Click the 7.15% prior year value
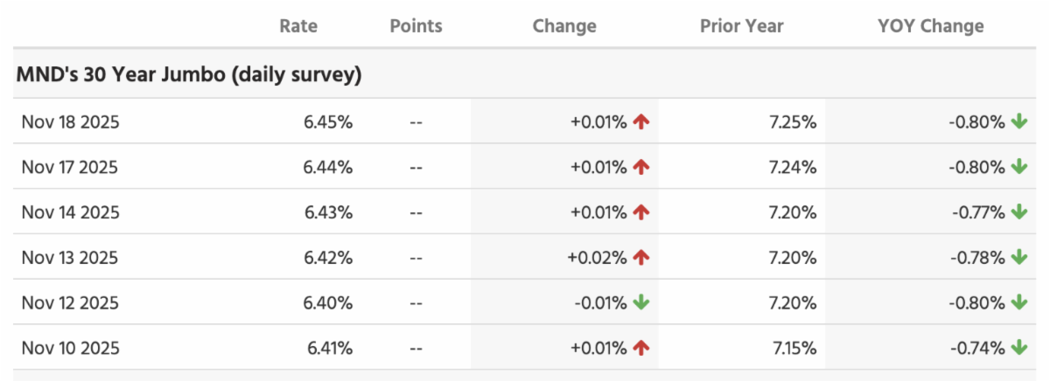The height and width of the screenshot is (381, 1050). point(793,349)
